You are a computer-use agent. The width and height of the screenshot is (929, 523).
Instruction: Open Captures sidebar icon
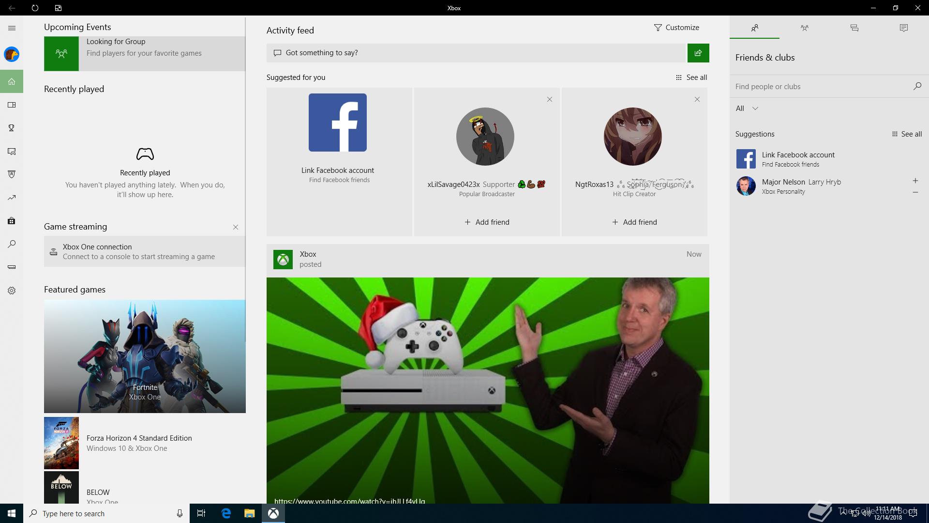point(12,152)
